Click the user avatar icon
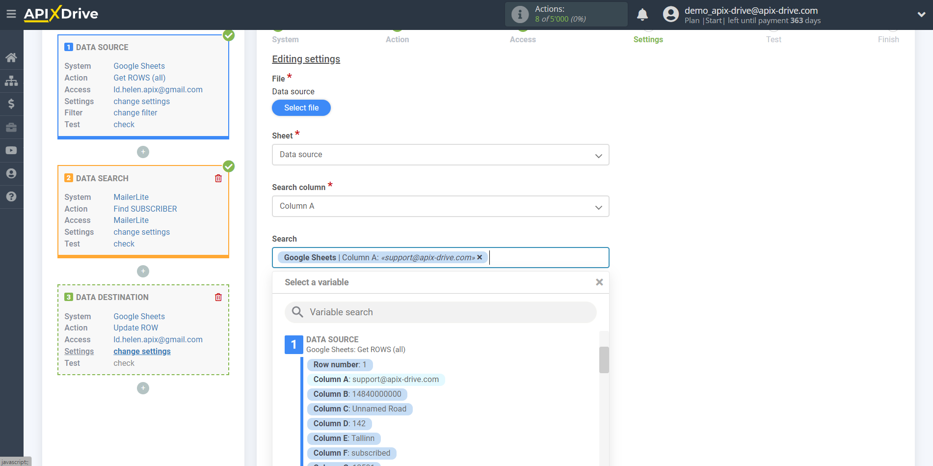Viewport: 933px width, 466px height. pyautogui.click(x=670, y=14)
